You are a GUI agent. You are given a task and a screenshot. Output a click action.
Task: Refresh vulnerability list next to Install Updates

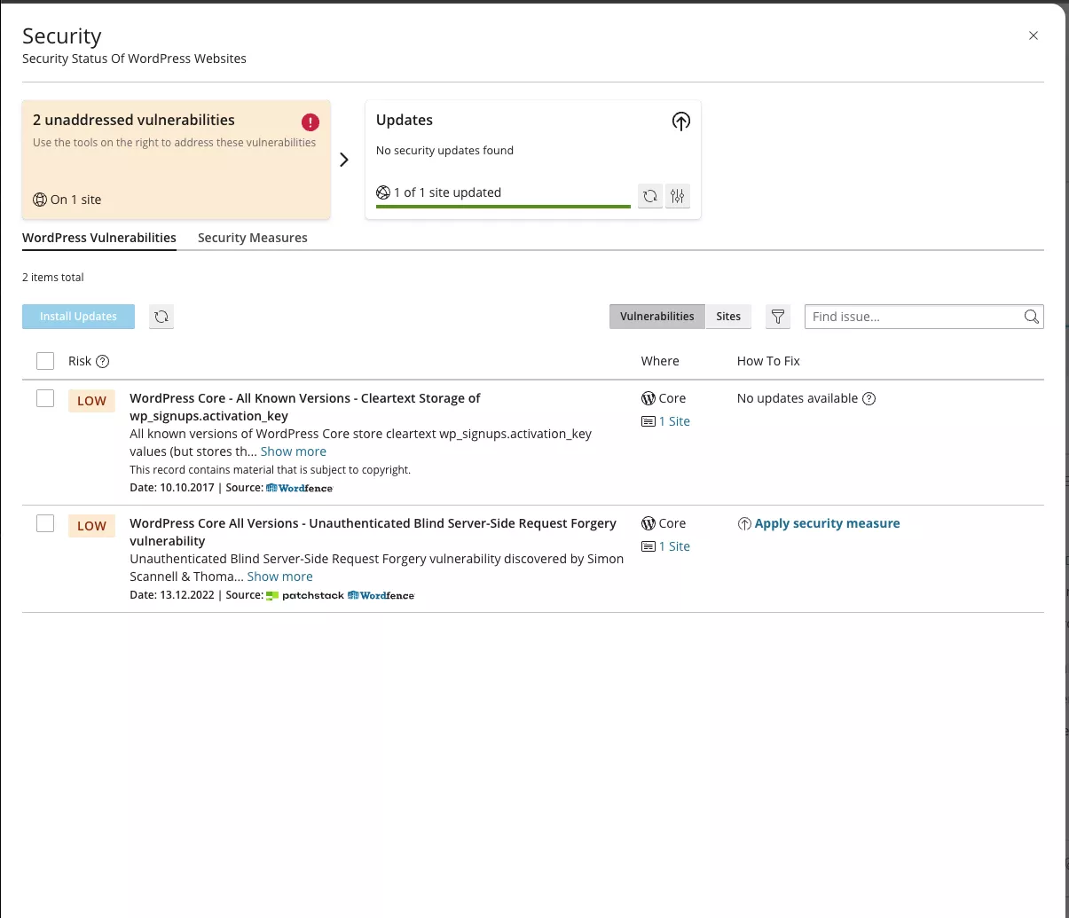coord(161,317)
